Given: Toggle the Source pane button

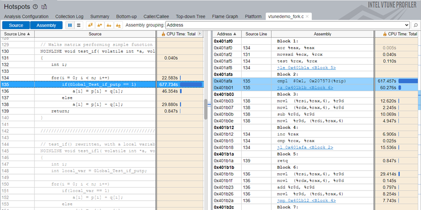Looking at the screenshot, I should (x=17, y=25).
